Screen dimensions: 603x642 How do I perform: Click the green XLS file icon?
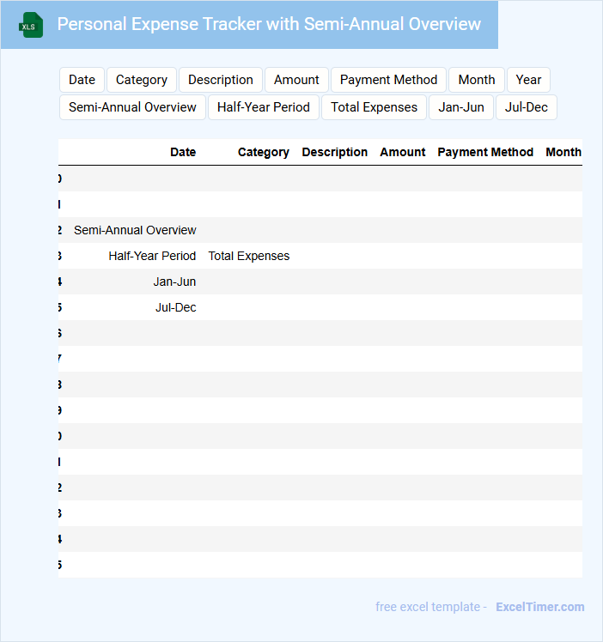click(31, 26)
